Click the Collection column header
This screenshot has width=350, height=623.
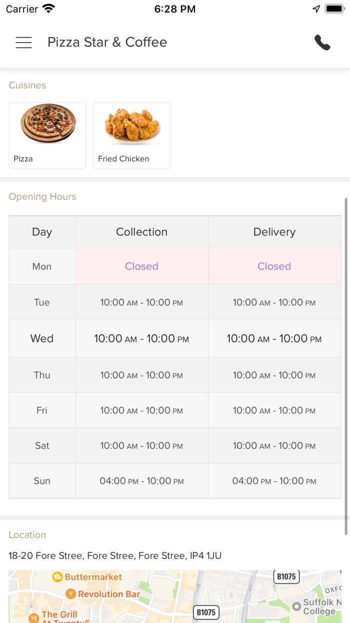coord(141,232)
